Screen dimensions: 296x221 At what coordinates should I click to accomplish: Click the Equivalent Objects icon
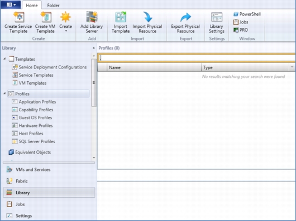click(11, 152)
